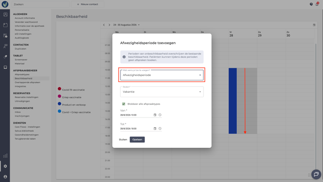This screenshot has height=182, width=323.
Task: Open Afspraaktypes menu item
Action: pos(22,75)
